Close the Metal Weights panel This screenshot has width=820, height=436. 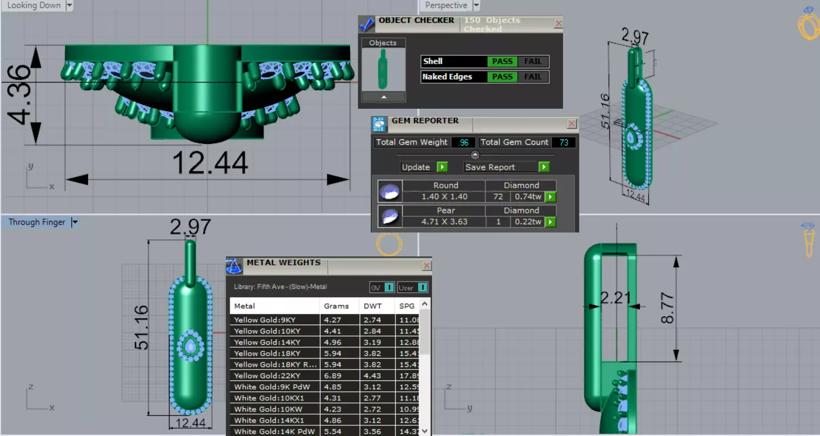(x=427, y=266)
